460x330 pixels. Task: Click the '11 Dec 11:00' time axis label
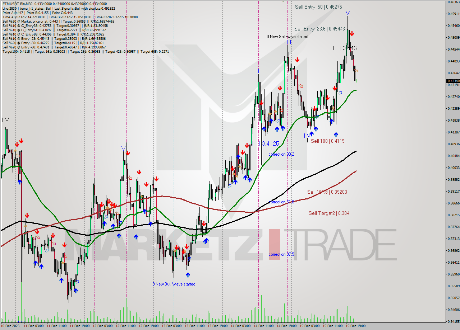56,326
